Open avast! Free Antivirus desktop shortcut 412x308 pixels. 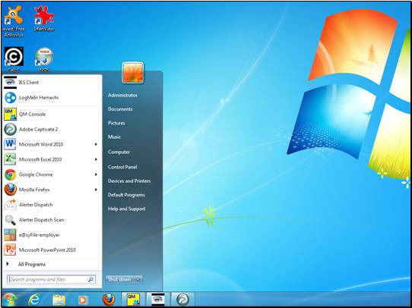pyautogui.click(x=14, y=22)
